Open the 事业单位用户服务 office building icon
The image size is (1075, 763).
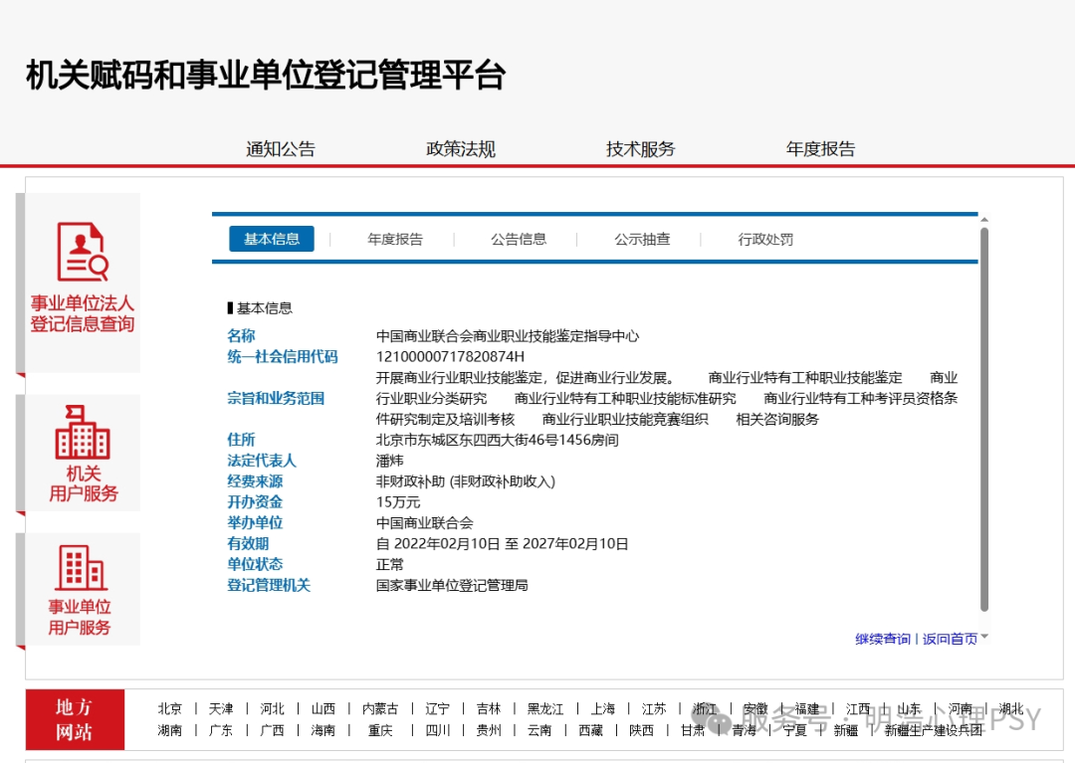83,567
